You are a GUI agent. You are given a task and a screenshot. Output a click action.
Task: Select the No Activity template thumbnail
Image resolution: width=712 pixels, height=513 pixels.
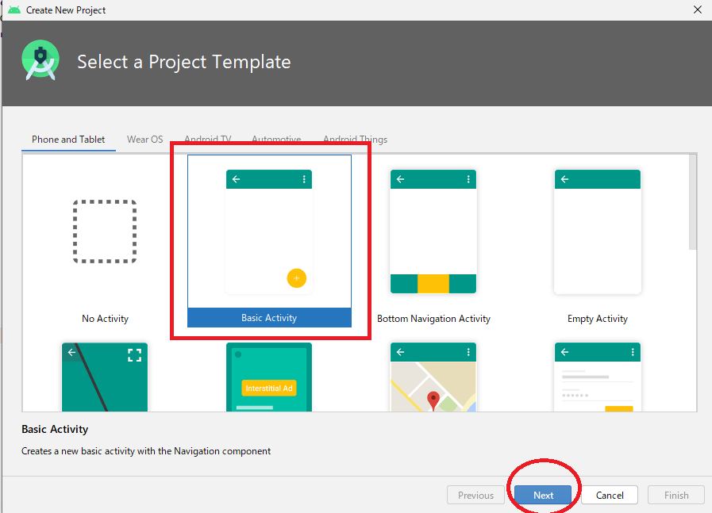[105, 232]
